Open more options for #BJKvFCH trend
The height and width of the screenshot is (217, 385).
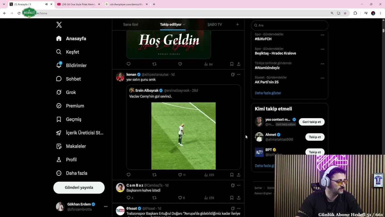click(x=322, y=35)
